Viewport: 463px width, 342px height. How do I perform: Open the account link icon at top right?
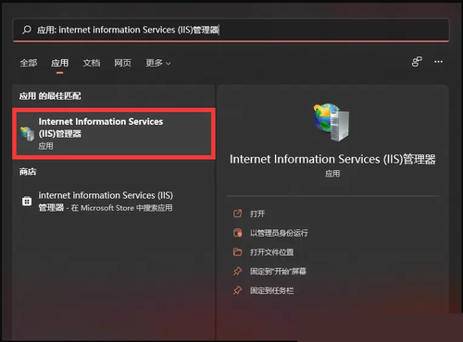[x=417, y=62]
